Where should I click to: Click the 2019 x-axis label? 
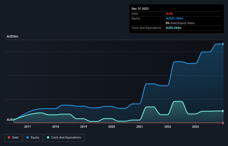coord(84,127)
